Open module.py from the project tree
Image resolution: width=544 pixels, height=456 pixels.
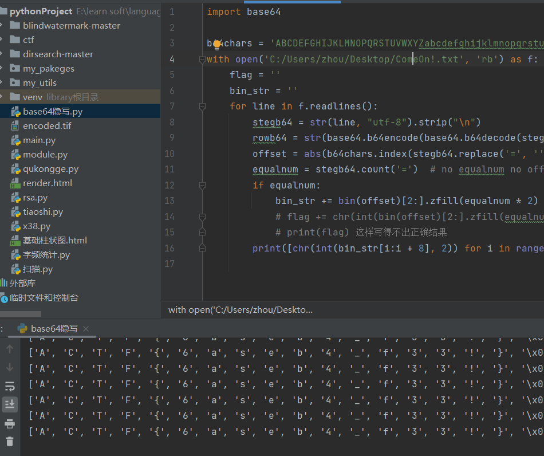(45, 155)
